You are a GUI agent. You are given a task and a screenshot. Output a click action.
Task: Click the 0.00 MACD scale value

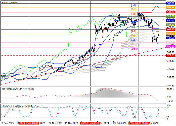[x=169, y=98]
